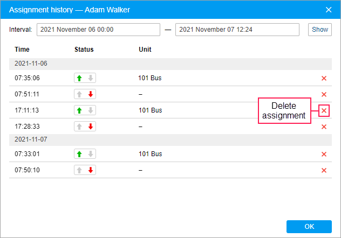The width and height of the screenshot is (341, 238).
Task: Click the interval end date field
Action: (x=237, y=30)
